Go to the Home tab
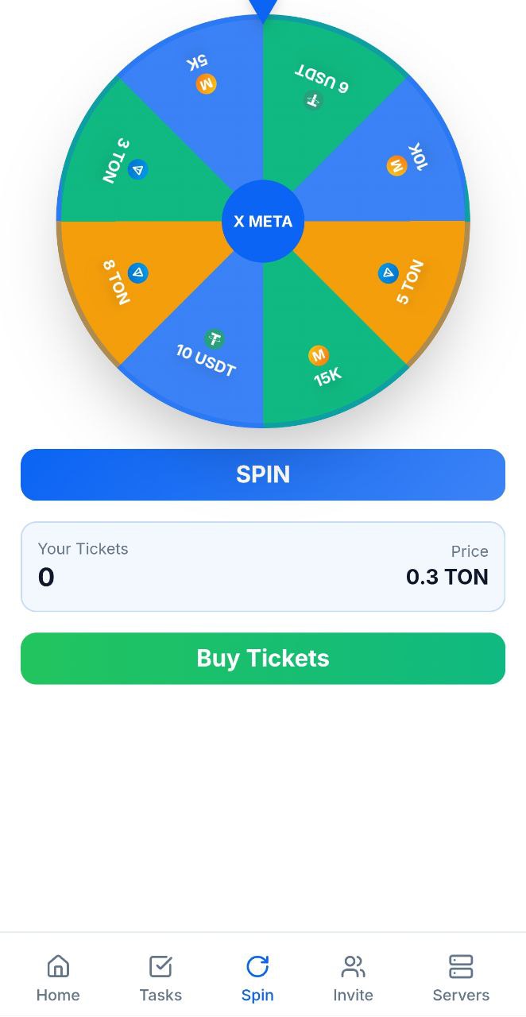 58,978
